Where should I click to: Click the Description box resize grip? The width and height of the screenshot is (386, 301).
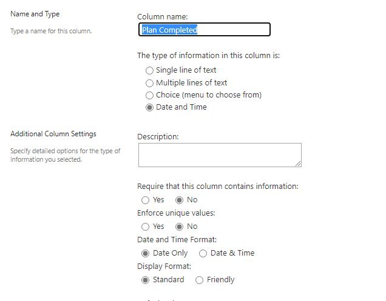[298, 164]
